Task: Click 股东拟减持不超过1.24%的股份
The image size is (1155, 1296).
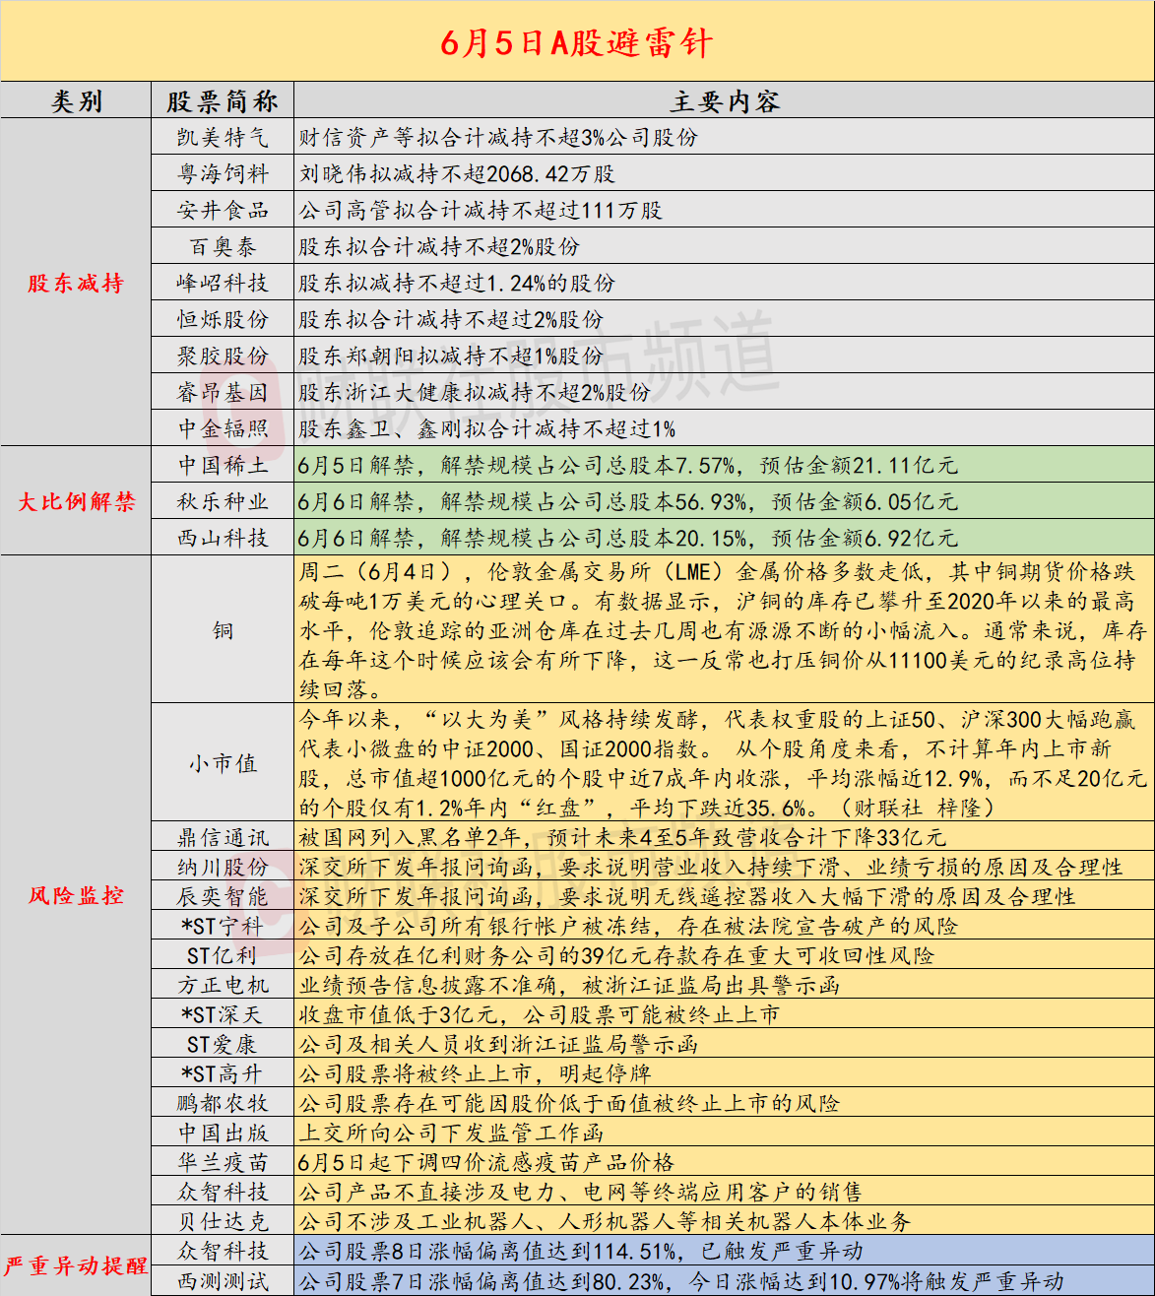Action: [x=458, y=284]
